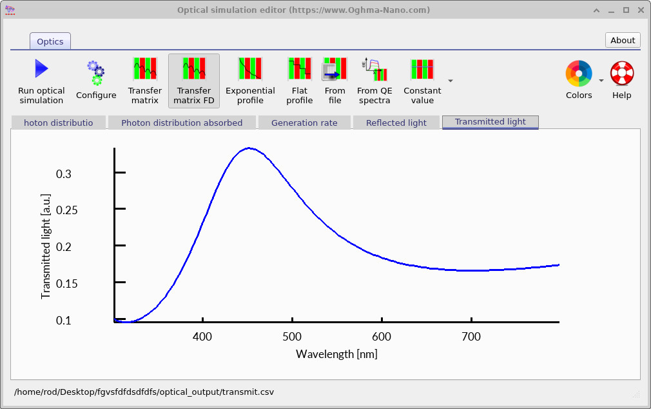This screenshot has width=651, height=409.
Task: Click the 0.2 tick label on the y-axis
Action: pos(64,247)
